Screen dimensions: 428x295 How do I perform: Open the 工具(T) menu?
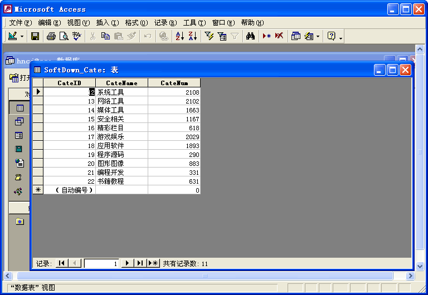[194, 23]
